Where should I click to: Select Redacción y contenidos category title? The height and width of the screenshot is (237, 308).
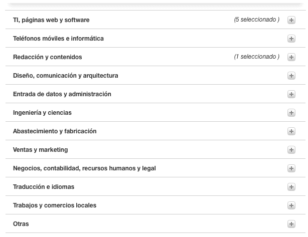click(47, 57)
